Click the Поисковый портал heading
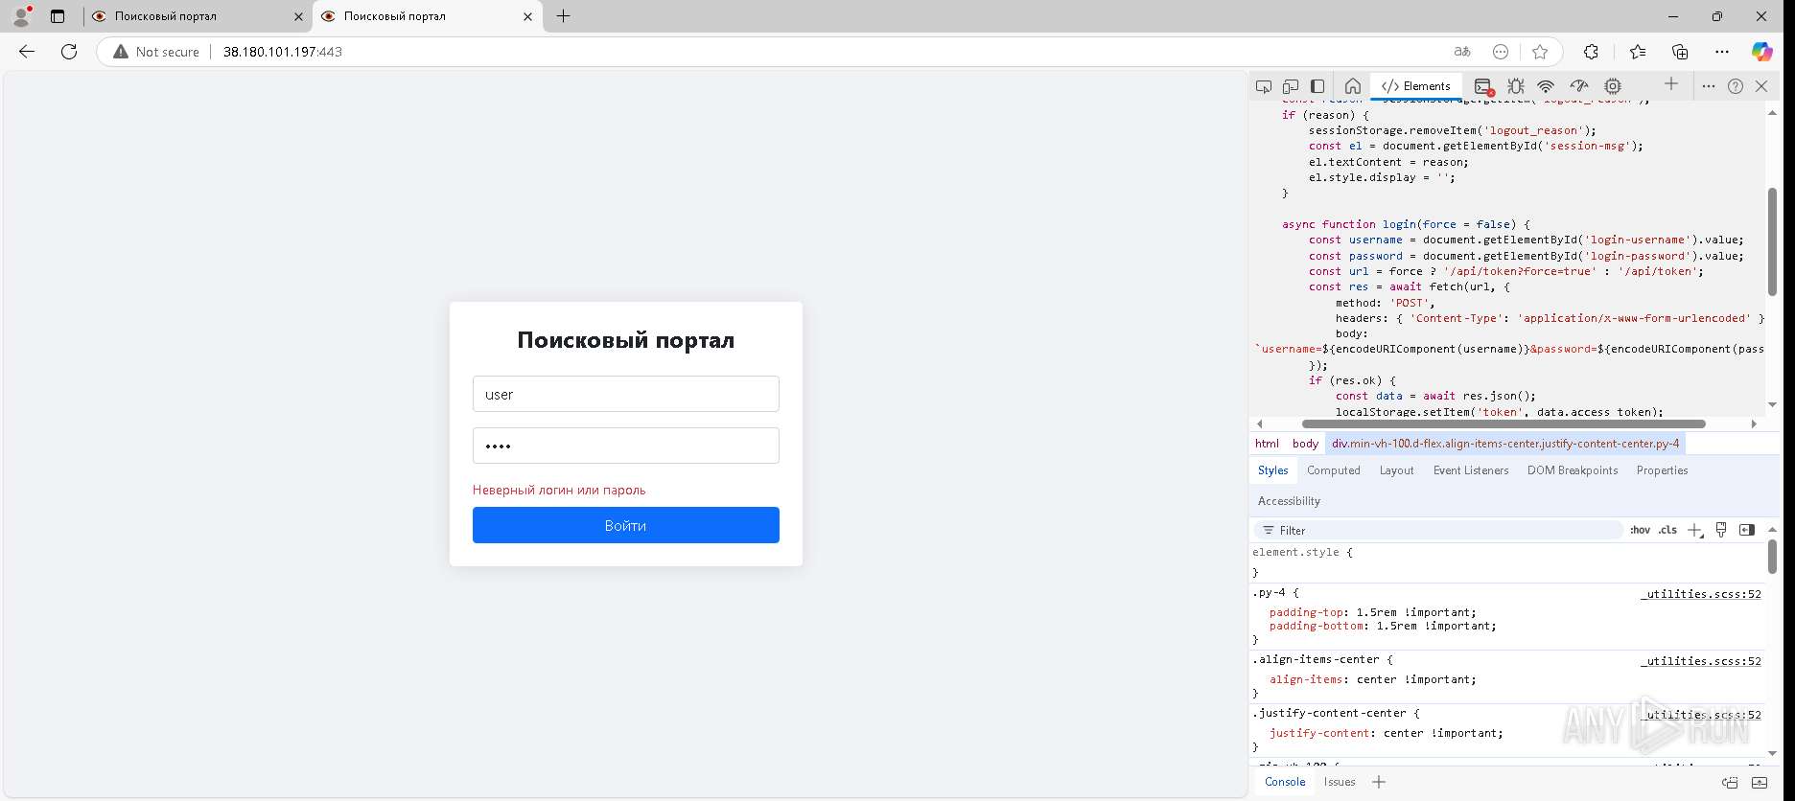The width and height of the screenshot is (1795, 801). [625, 340]
